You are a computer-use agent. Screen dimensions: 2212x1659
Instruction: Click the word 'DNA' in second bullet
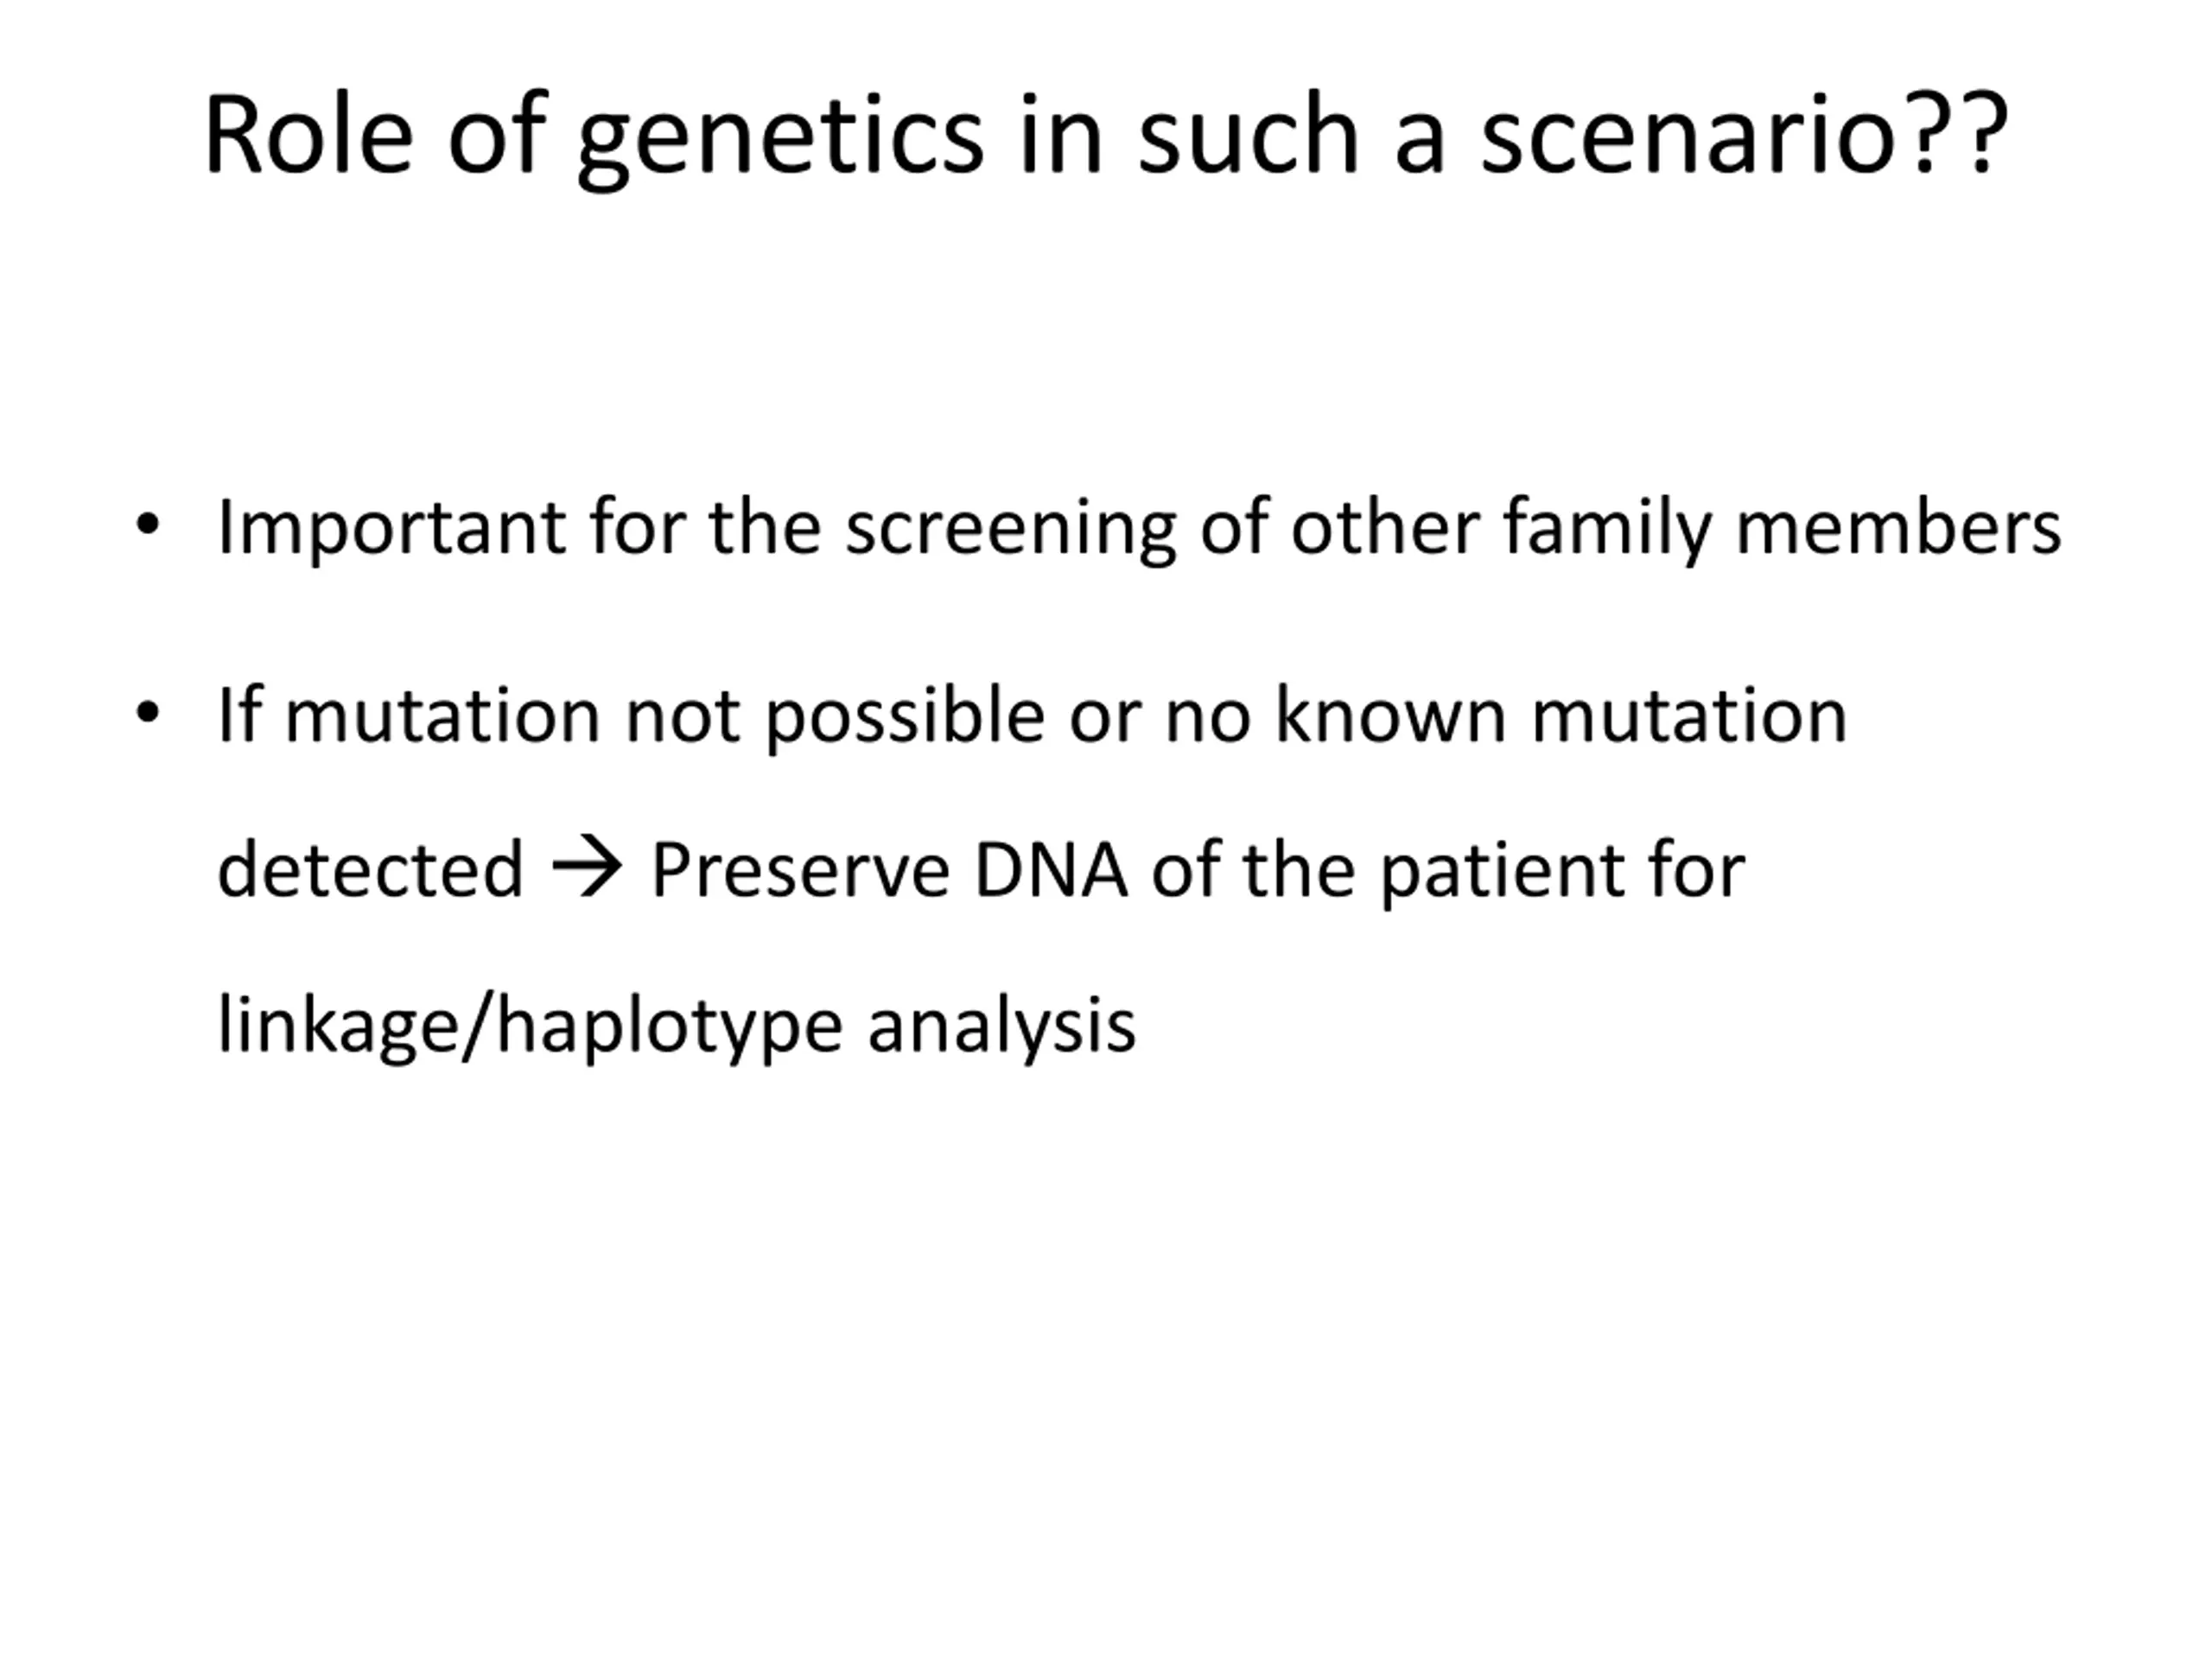tap(1050, 869)
